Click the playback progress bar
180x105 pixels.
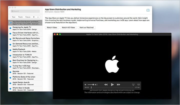pos(112,88)
